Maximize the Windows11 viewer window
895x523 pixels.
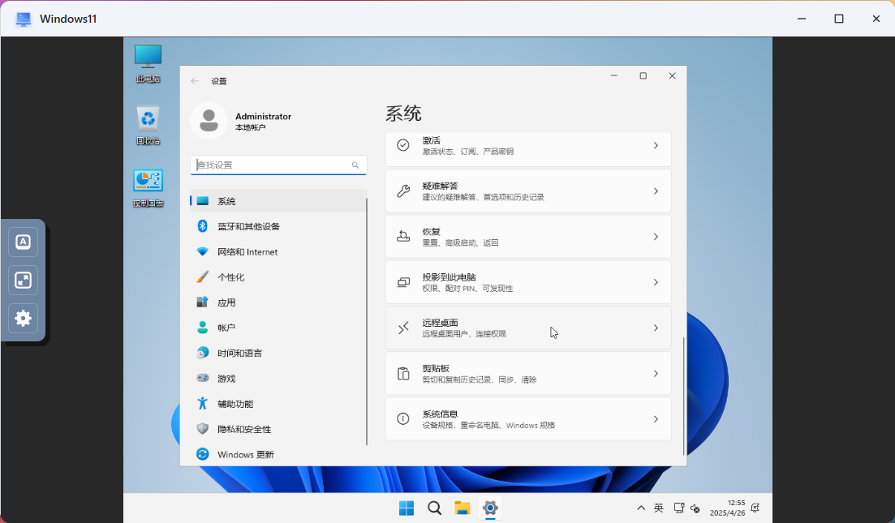[x=838, y=19]
